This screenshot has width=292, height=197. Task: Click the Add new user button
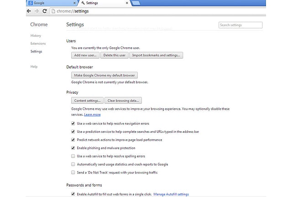85,56
